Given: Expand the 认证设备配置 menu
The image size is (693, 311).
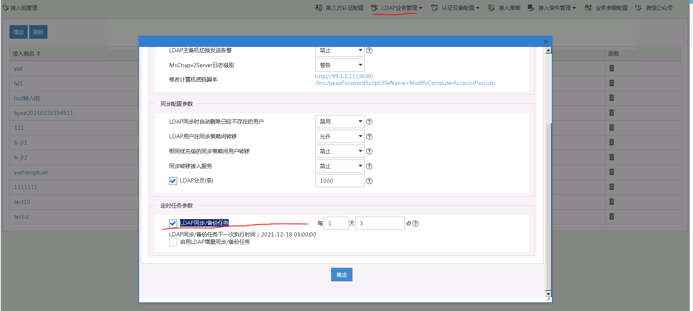Looking at the screenshot, I should coord(455,8).
